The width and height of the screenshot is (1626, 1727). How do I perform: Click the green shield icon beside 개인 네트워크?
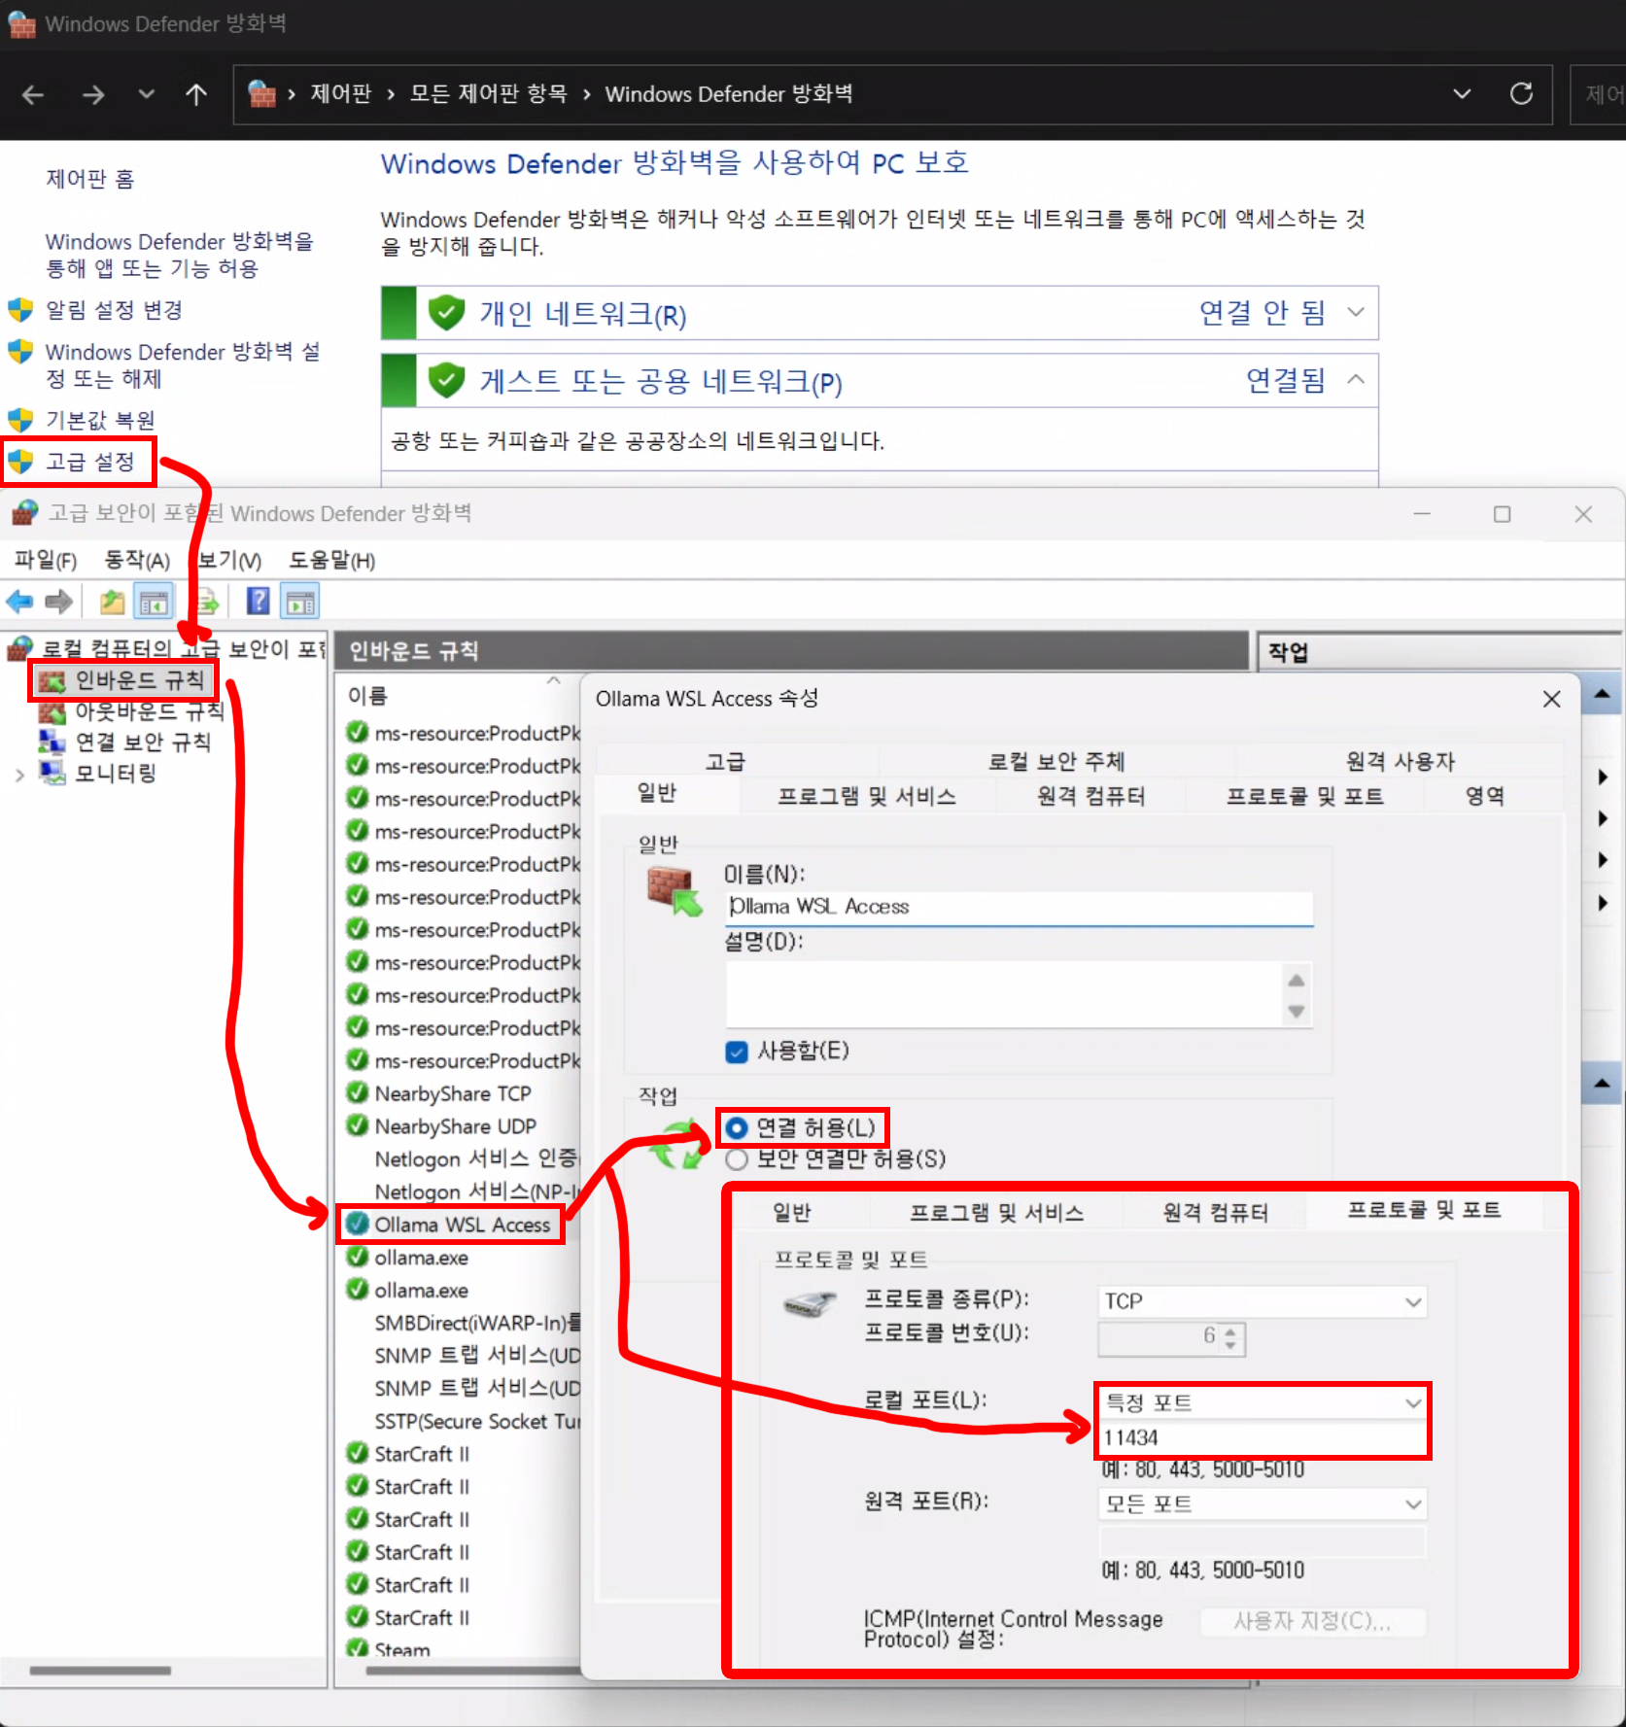tap(446, 313)
